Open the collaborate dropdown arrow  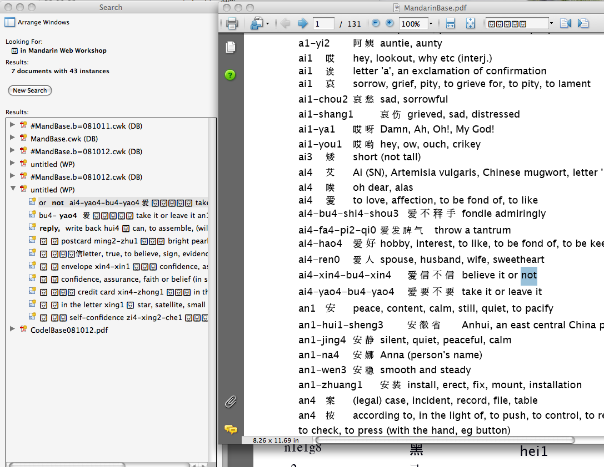267,24
